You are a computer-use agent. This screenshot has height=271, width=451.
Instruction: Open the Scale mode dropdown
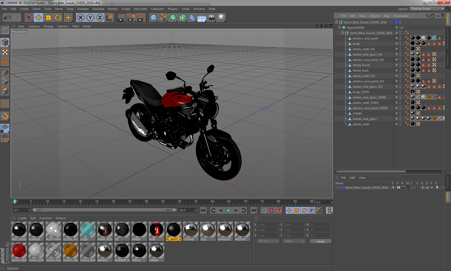click(294, 241)
